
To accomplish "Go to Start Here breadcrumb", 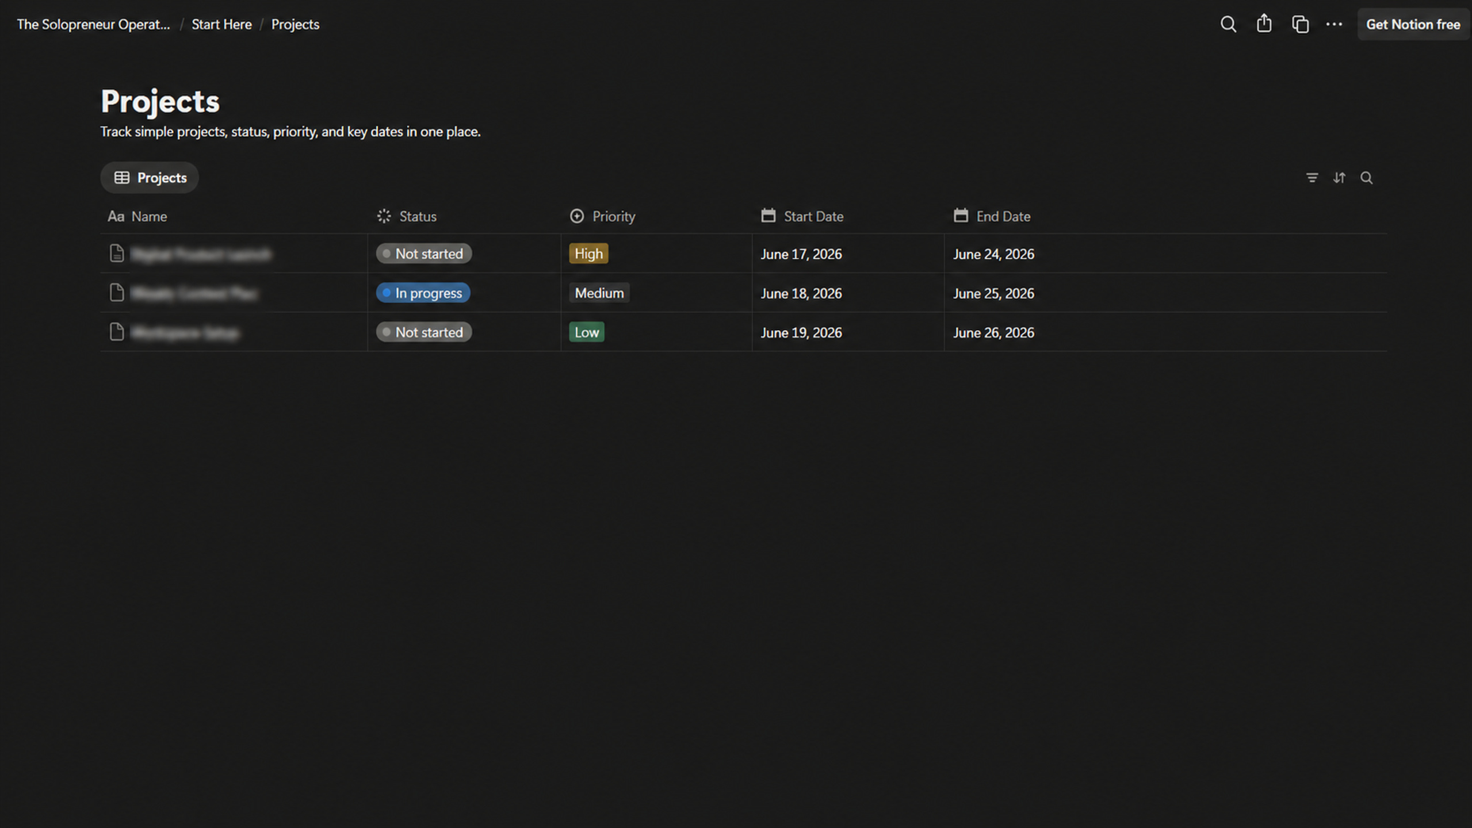I will click(221, 24).
